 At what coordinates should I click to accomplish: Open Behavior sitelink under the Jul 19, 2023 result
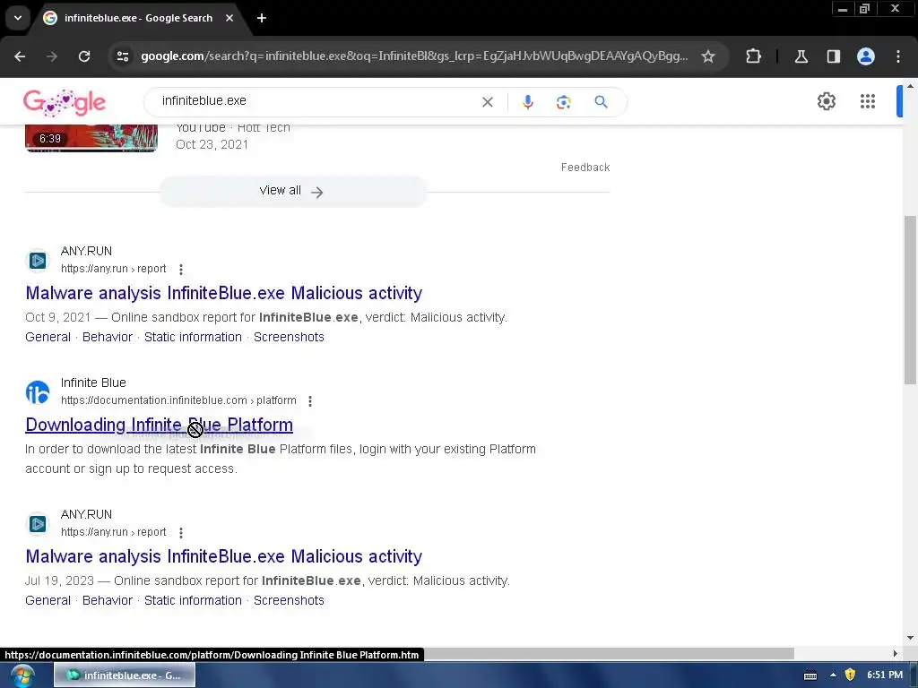point(108,600)
